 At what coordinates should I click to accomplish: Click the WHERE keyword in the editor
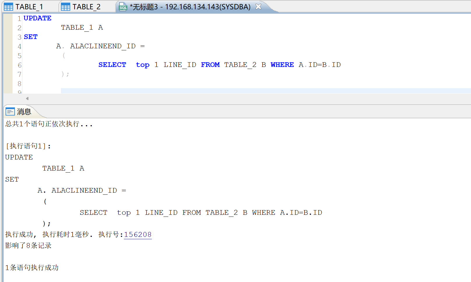pyautogui.click(x=282, y=65)
